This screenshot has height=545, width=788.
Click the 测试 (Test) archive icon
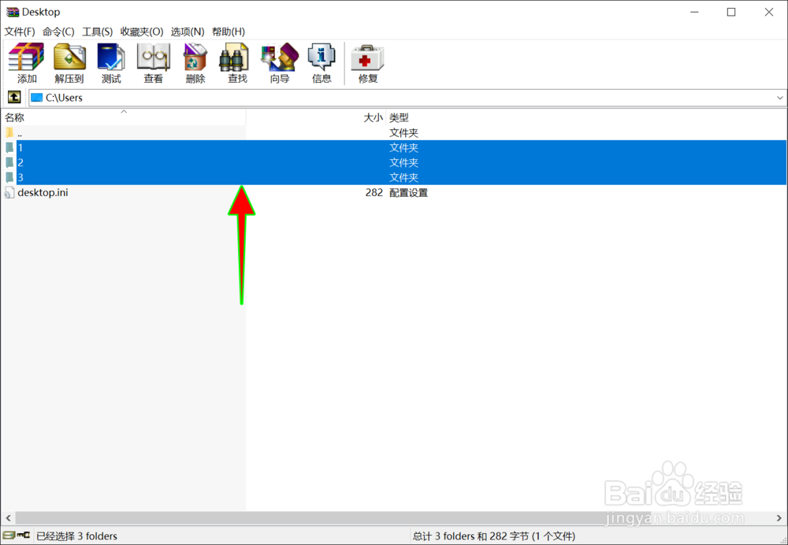pyautogui.click(x=111, y=61)
